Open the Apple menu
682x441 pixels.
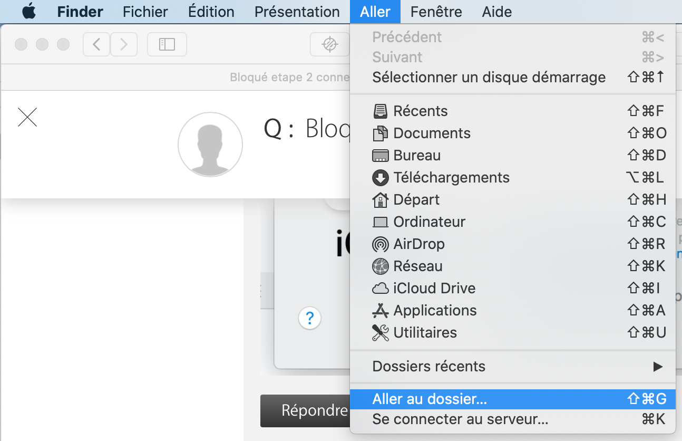click(x=29, y=12)
